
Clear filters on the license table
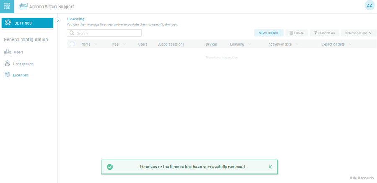pyautogui.click(x=324, y=33)
